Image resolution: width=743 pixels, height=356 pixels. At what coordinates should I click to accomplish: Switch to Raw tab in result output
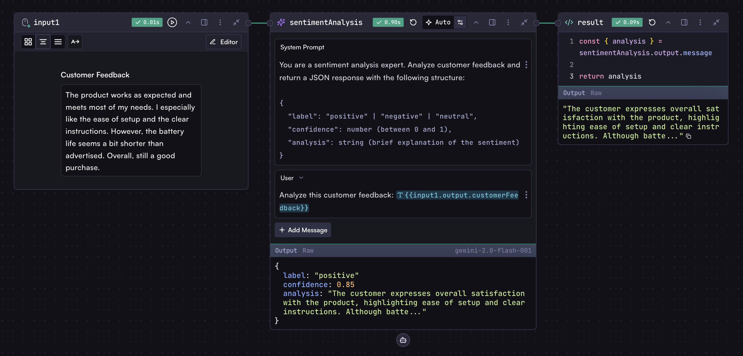point(596,93)
